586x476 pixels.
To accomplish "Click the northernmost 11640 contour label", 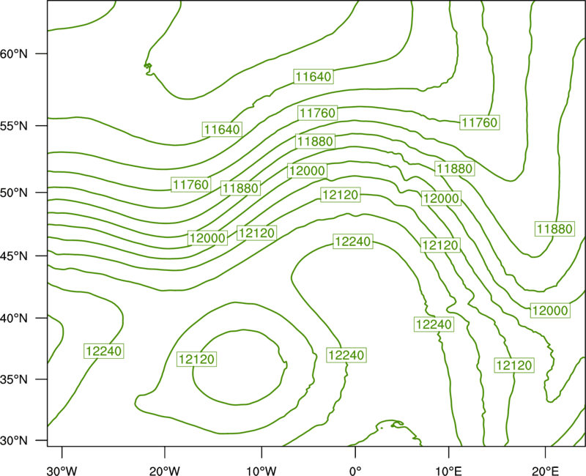I will tap(314, 76).
